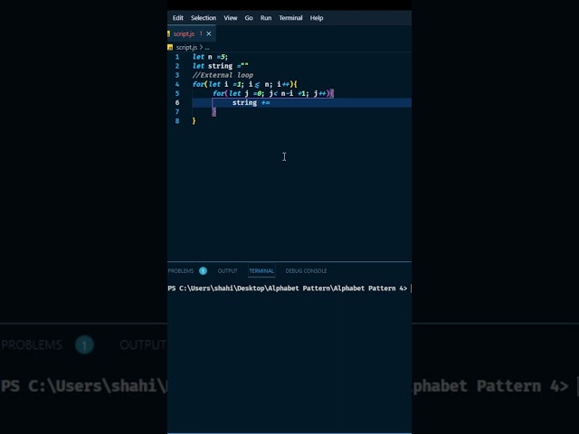579x434 pixels.
Task: Open the Terminal menu
Action: (290, 18)
